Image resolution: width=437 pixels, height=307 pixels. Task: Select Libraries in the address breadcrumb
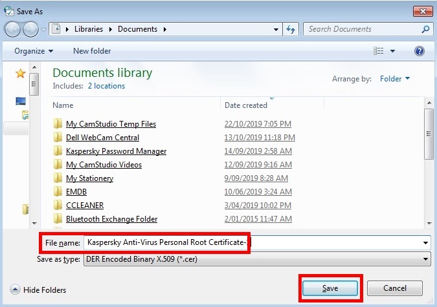coord(88,29)
